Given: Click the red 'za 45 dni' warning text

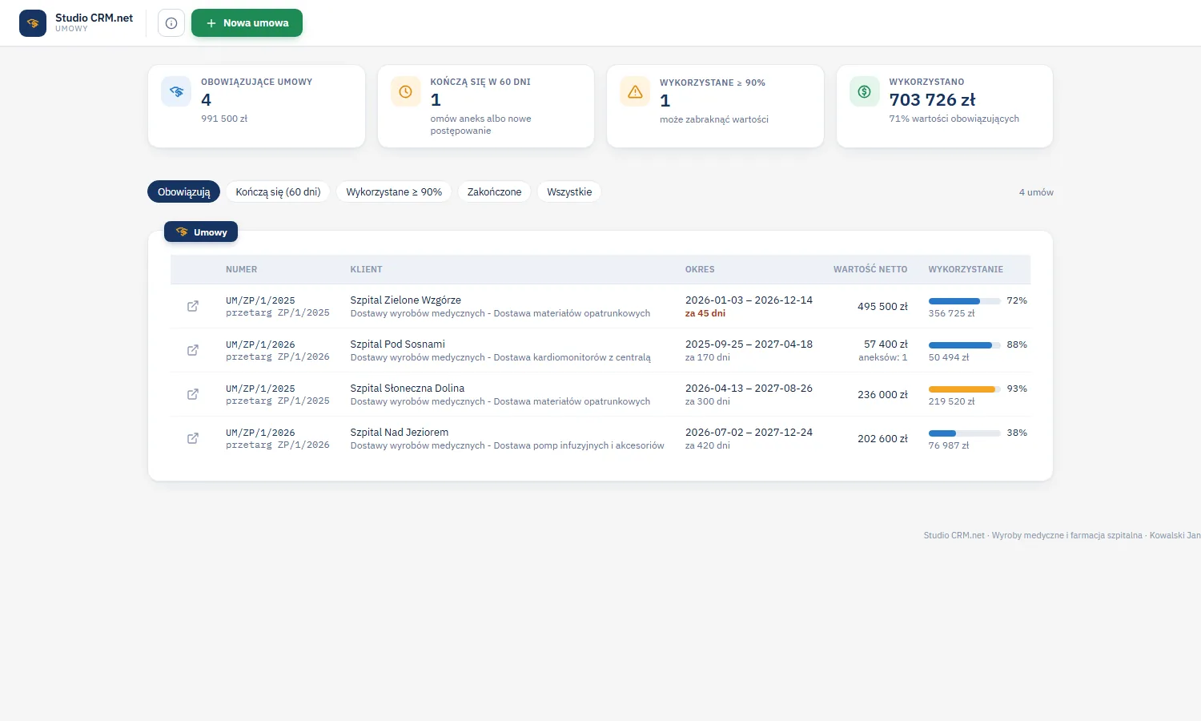Looking at the screenshot, I should coord(705,313).
